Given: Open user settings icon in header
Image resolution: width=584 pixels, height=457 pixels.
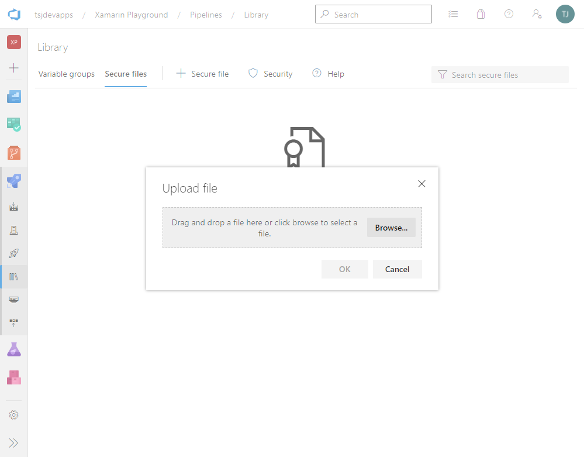Looking at the screenshot, I should (x=537, y=15).
